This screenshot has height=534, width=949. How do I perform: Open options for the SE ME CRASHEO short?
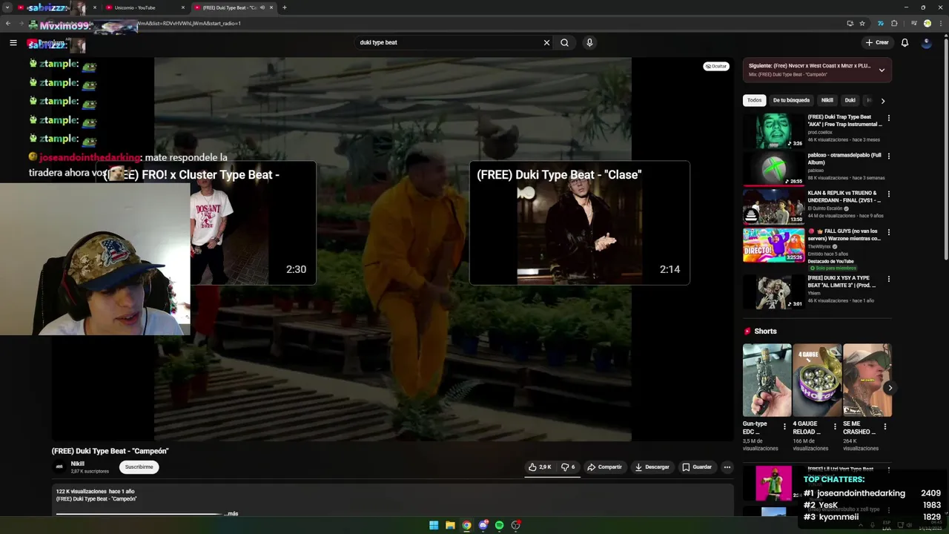pyautogui.click(x=884, y=426)
